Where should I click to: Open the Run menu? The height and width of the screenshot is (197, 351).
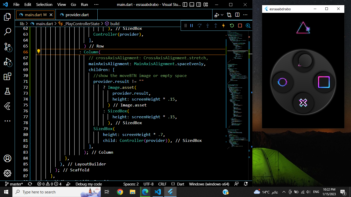(84, 4)
